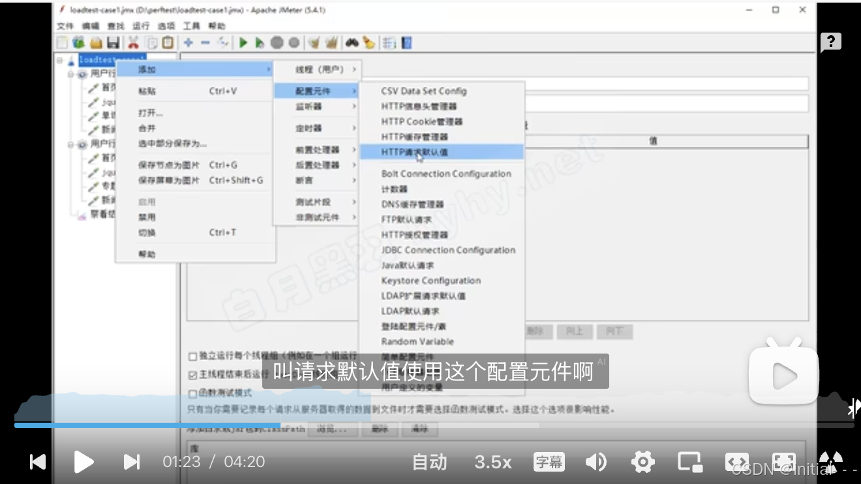Go to the previous video
Screen dimensions: 861x484
[38, 462]
